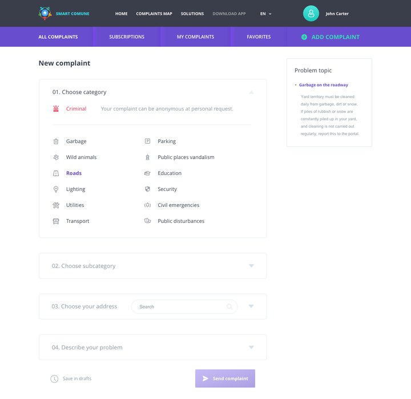Choose the Criminal category label
The image size is (411, 399).
76,109
